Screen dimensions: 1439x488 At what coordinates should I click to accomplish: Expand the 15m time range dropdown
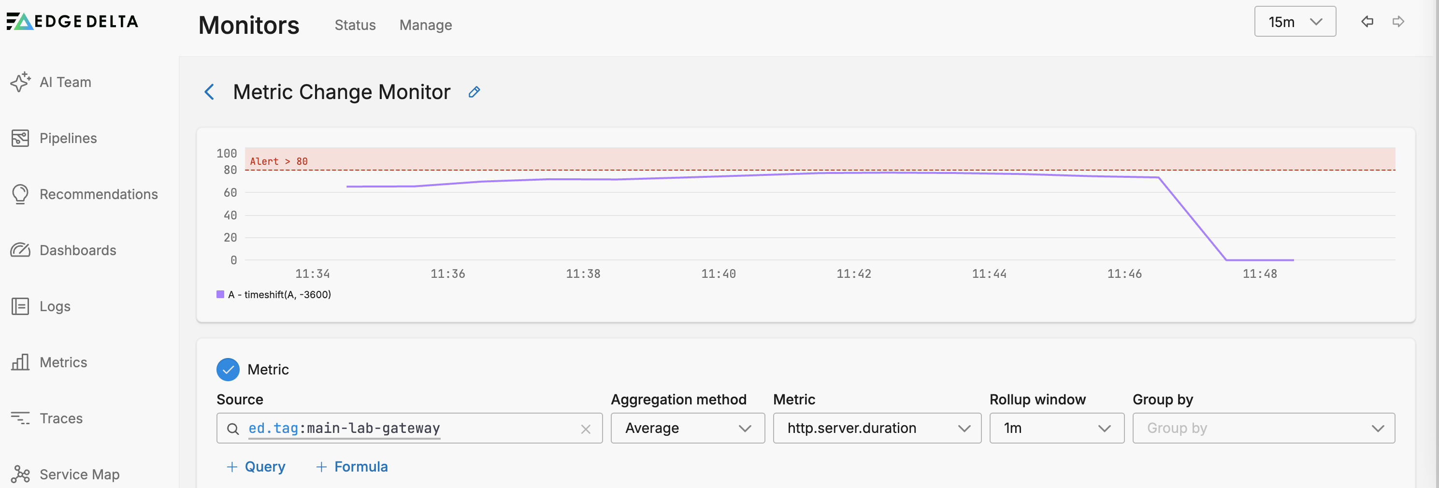pyautogui.click(x=1295, y=22)
